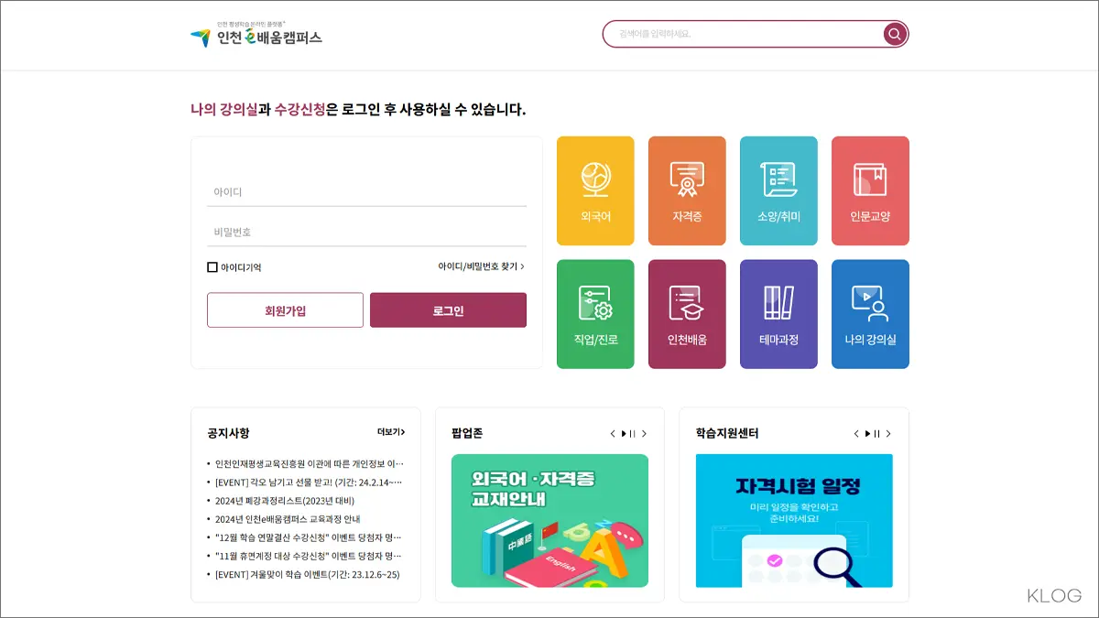Open the 인천배움 category
Viewport: 1099px width, 618px height.
click(687, 313)
